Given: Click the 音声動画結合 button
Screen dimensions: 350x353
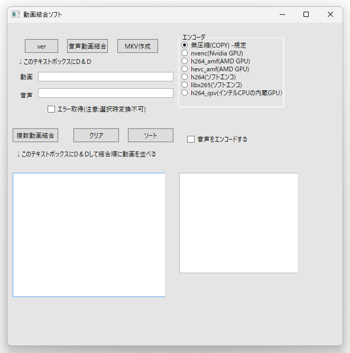Looking at the screenshot, I should coord(87,46).
